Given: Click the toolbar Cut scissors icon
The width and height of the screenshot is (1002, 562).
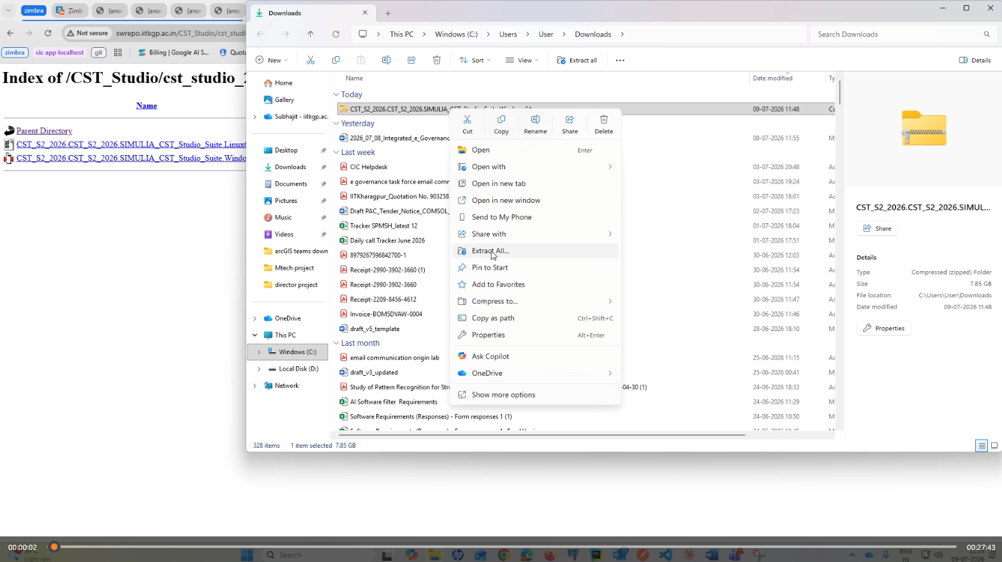Looking at the screenshot, I should coord(311,60).
